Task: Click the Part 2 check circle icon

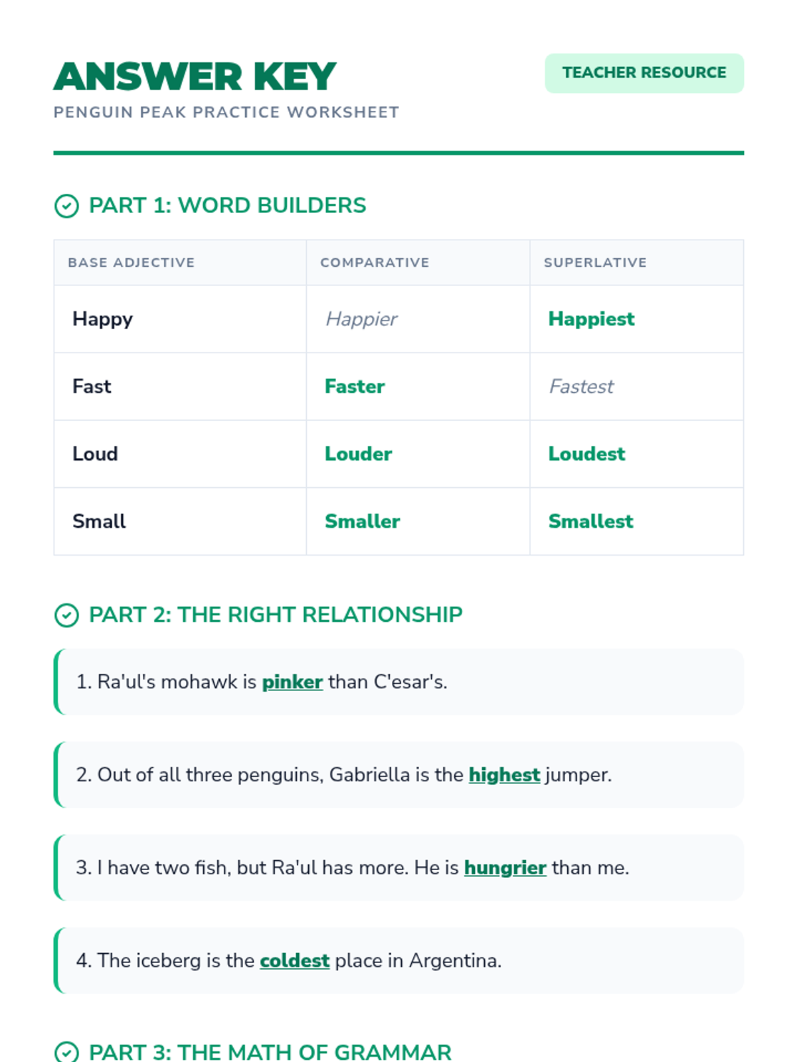Action: click(66, 615)
